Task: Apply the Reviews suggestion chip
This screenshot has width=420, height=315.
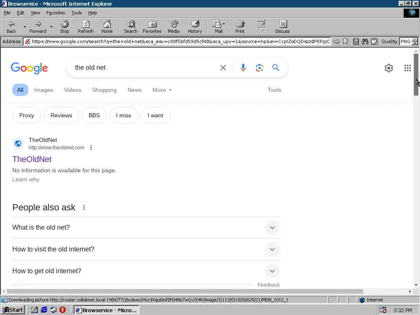Action: click(61, 115)
